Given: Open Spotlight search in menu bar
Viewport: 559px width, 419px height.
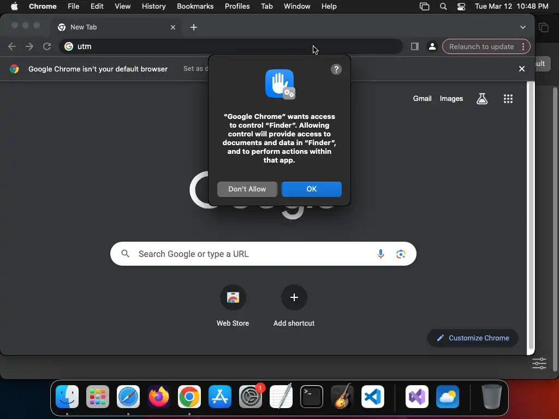Looking at the screenshot, I should click(x=443, y=7).
